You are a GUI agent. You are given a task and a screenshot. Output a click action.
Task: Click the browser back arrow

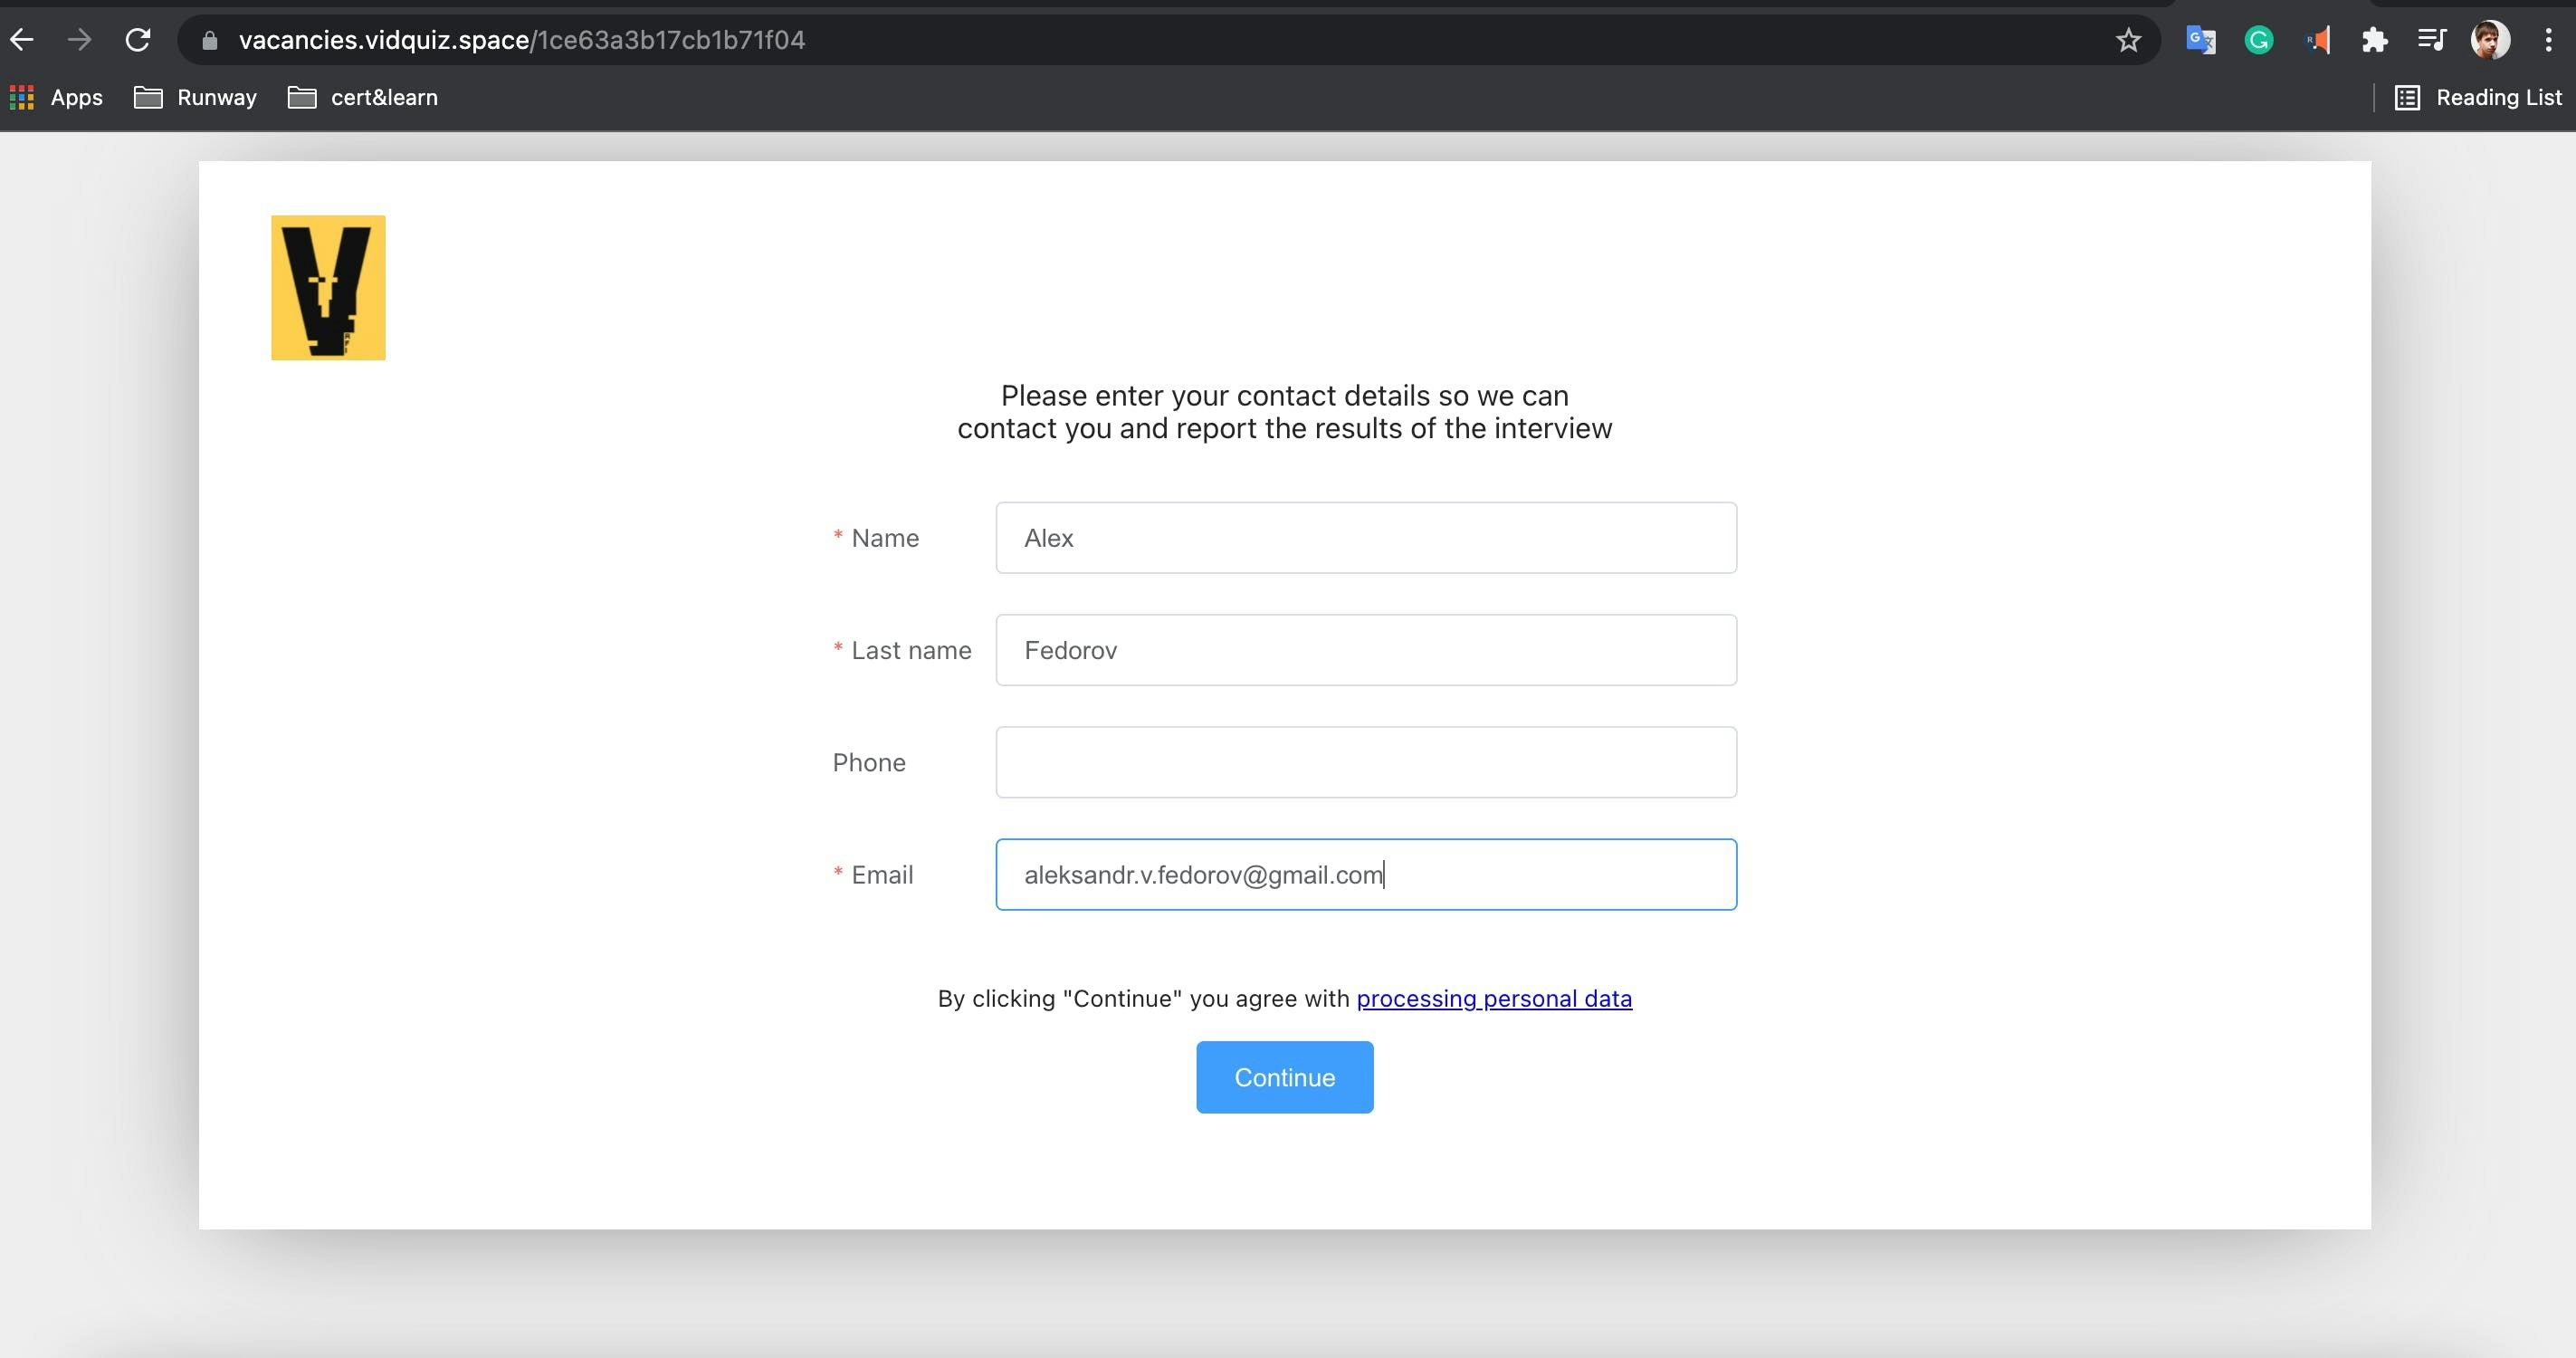(x=22, y=40)
